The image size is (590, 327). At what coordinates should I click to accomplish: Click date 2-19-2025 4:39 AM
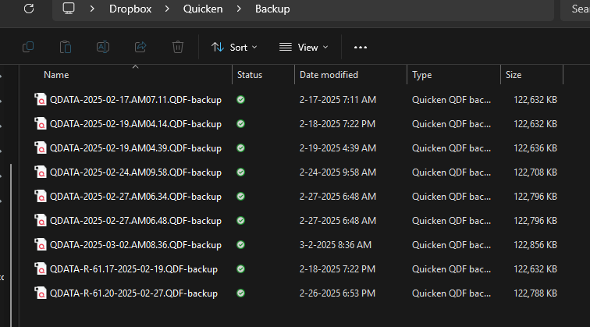click(337, 148)
